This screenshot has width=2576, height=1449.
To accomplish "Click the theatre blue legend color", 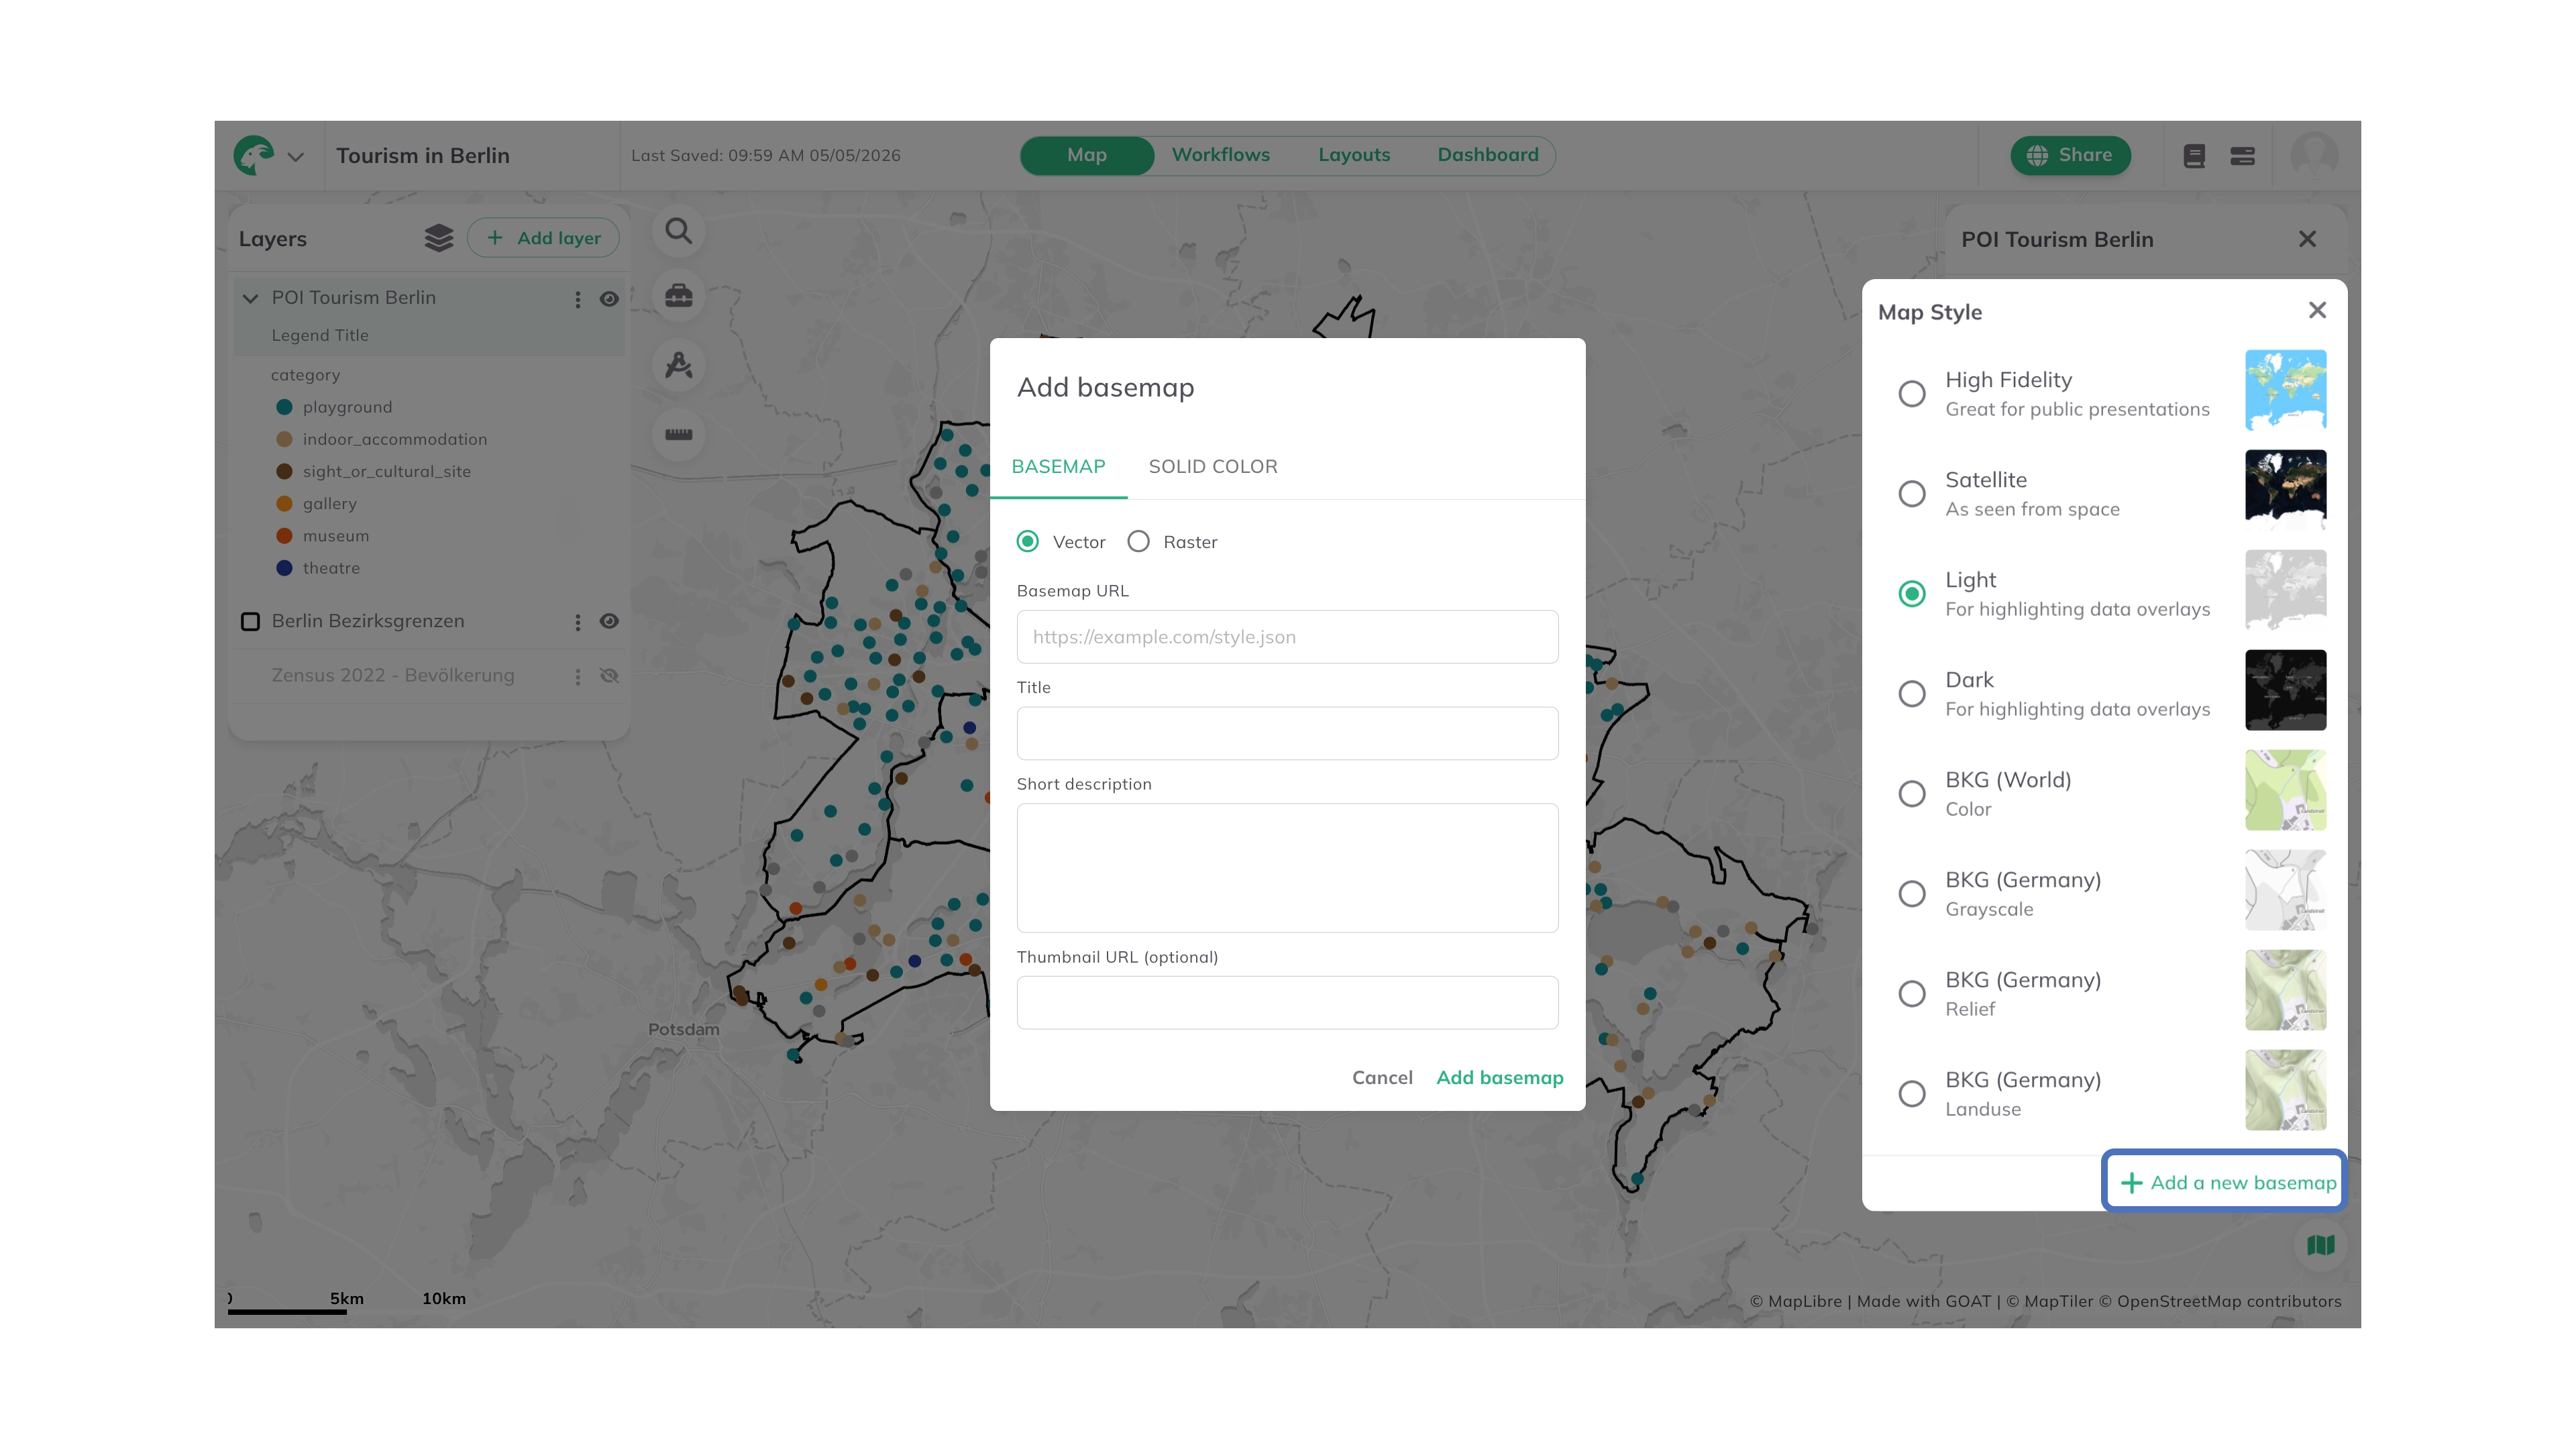I will pos(284,568).
